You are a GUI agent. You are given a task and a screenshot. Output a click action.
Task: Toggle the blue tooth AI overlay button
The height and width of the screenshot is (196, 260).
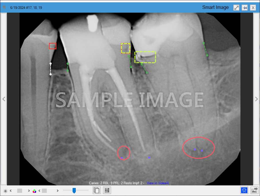click(244, 190)
